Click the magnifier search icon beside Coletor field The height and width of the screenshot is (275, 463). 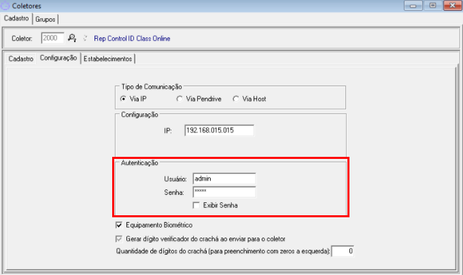71,39
